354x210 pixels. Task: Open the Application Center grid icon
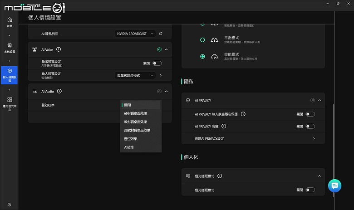[10, 100]
